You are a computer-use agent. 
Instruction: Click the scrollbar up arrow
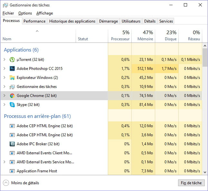pyautogui.click(x=205, y=46)
